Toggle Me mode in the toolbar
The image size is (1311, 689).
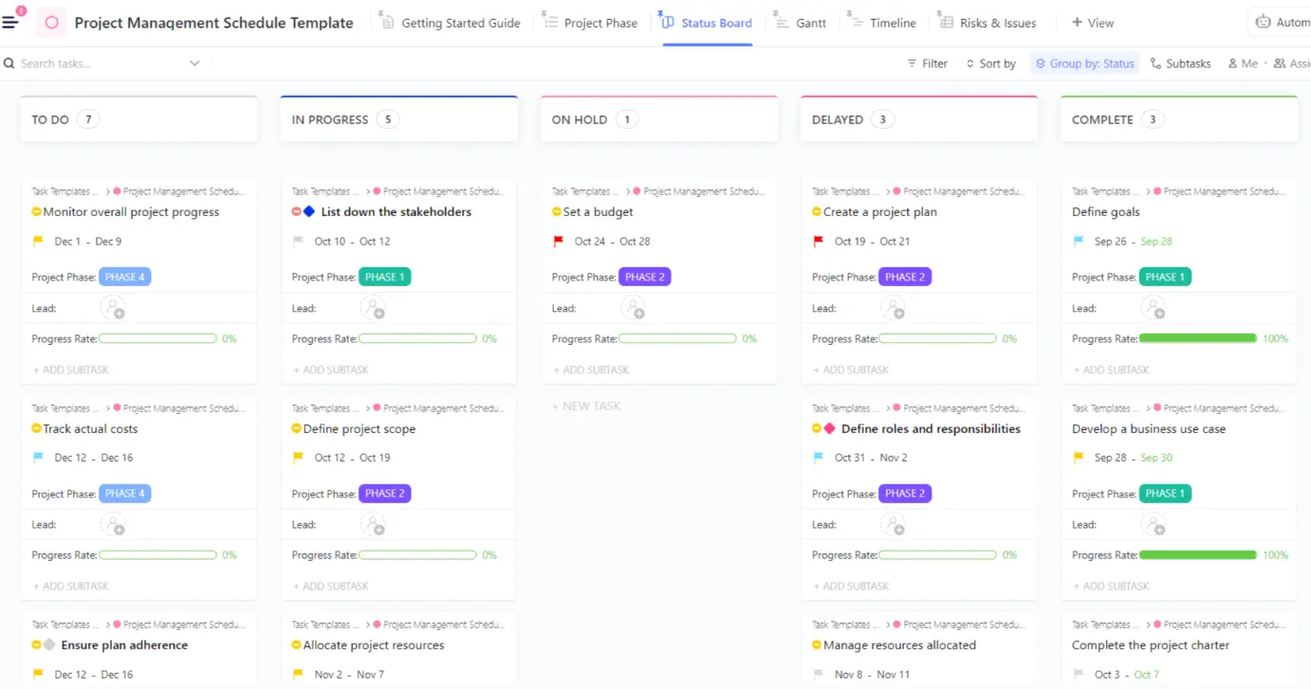click(x=1243, y=63)
